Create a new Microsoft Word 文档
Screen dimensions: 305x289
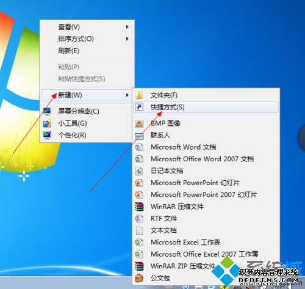206,147
